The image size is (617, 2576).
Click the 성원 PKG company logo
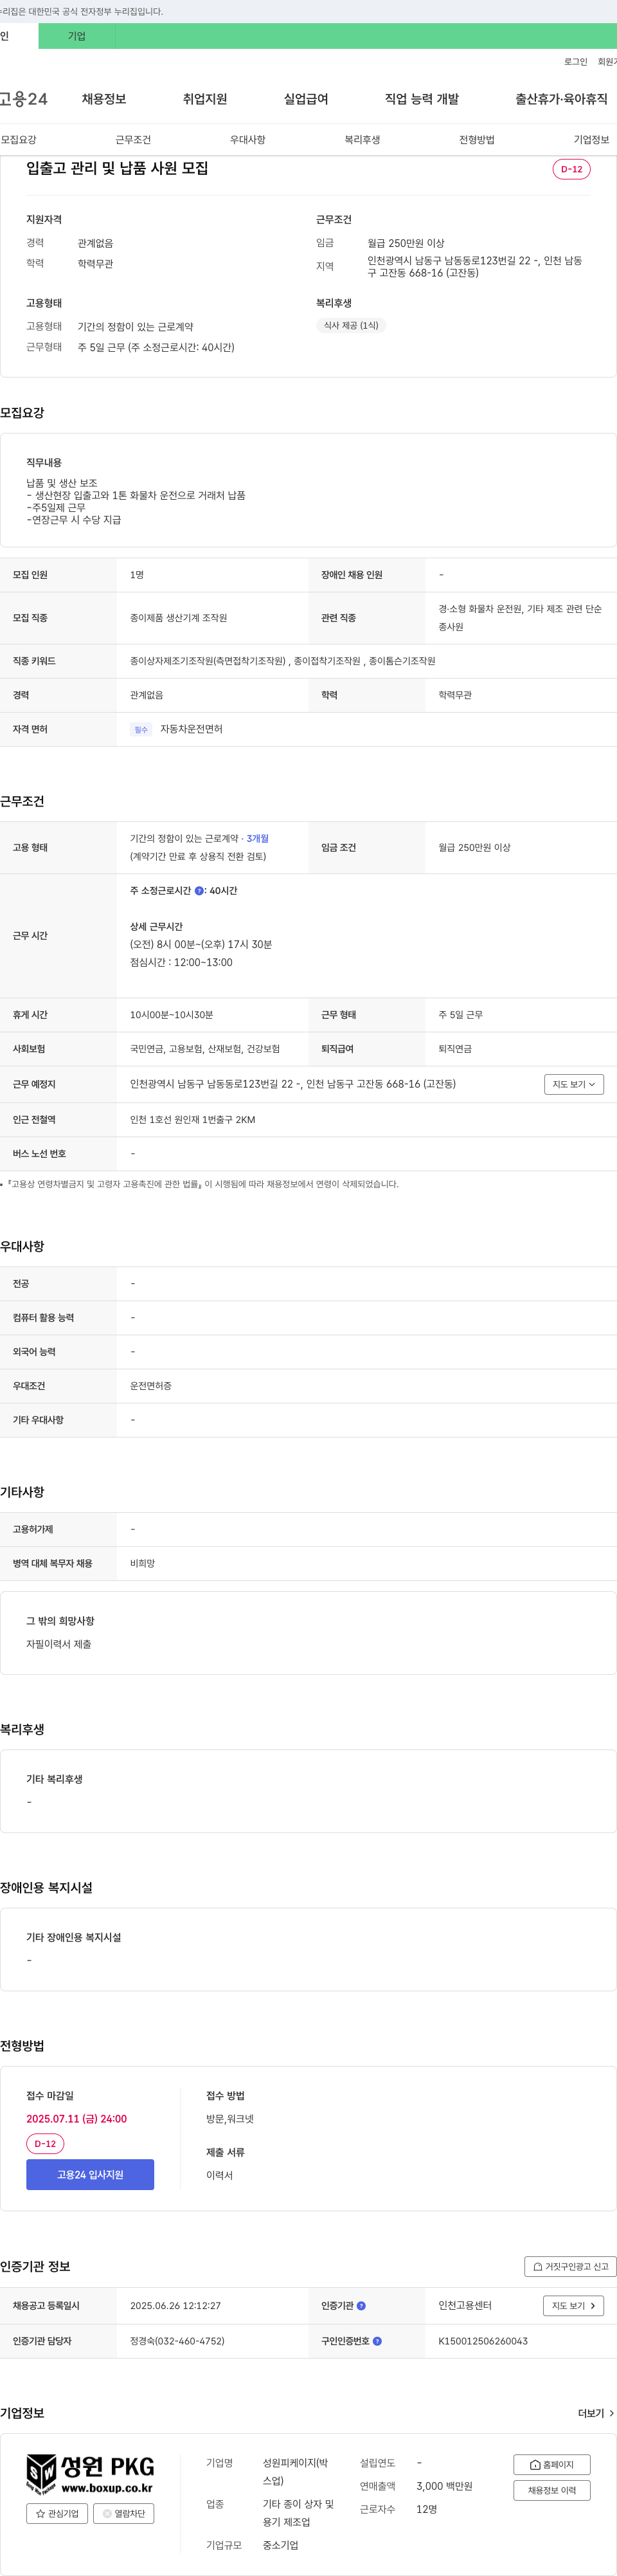point(90,2474)
